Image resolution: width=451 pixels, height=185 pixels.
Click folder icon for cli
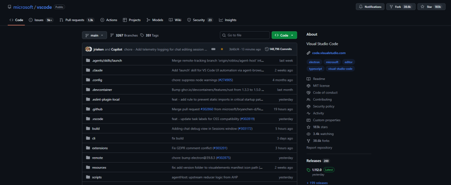coord(88,138)
